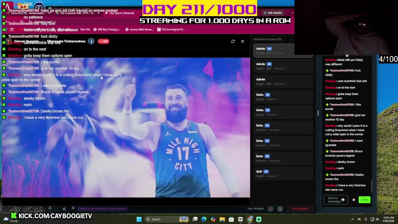Image resolution: width=398 pixels, height=224 pixels.
Task: Open the green streaming app on taskbar
Action: coord(259,219)
